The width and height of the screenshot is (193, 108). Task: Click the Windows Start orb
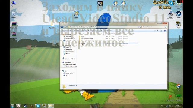(12, 106)
